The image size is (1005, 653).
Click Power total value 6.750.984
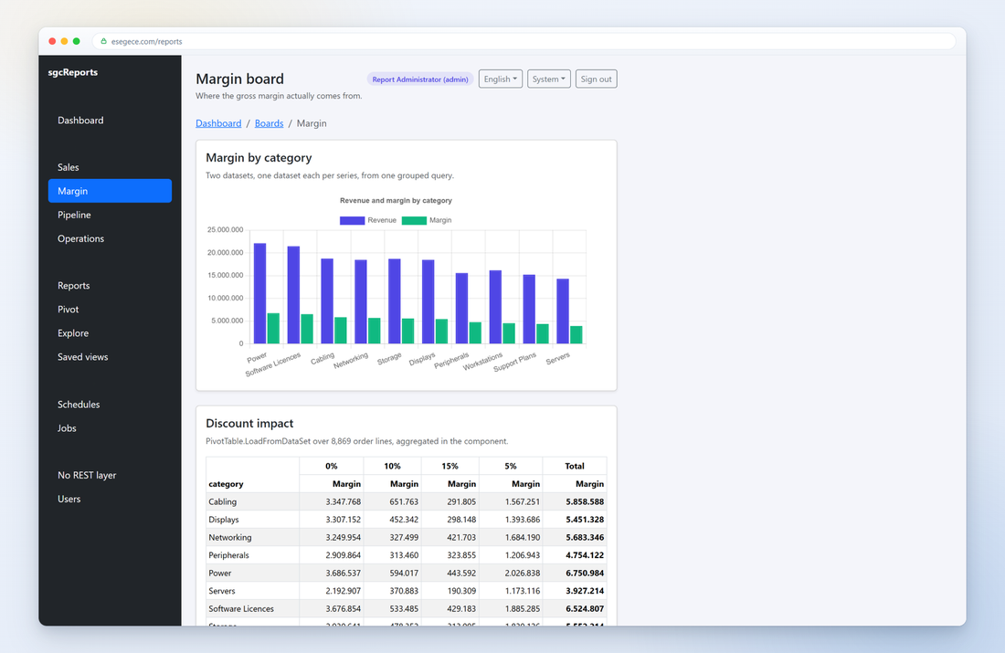click(x=585, y=574)
